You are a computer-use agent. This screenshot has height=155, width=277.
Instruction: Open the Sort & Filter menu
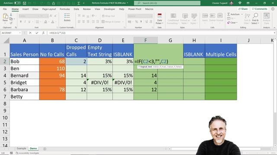(247, 19)
